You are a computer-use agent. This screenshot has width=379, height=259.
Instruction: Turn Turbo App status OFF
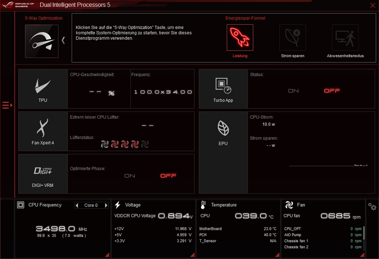pyautogui.click(x=332, y=91)
